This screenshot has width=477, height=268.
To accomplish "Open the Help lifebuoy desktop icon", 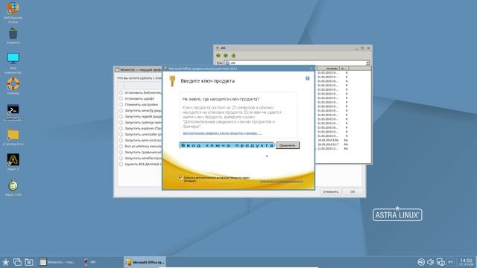I will click(13, 84).
